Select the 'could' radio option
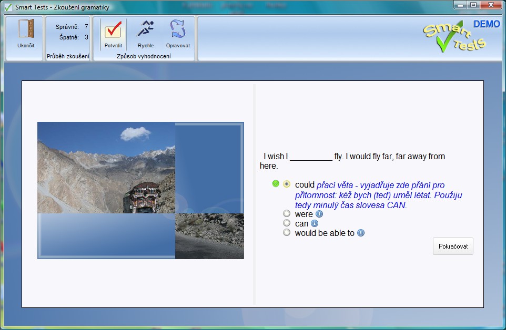 (287, 184)
